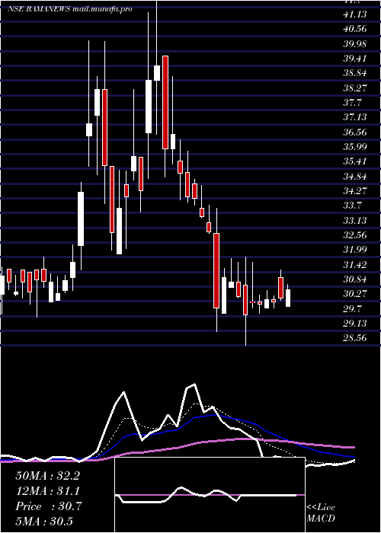Select the 39.41 price axis label
This screenshot has width=381, height=533.
coord(355,59)
